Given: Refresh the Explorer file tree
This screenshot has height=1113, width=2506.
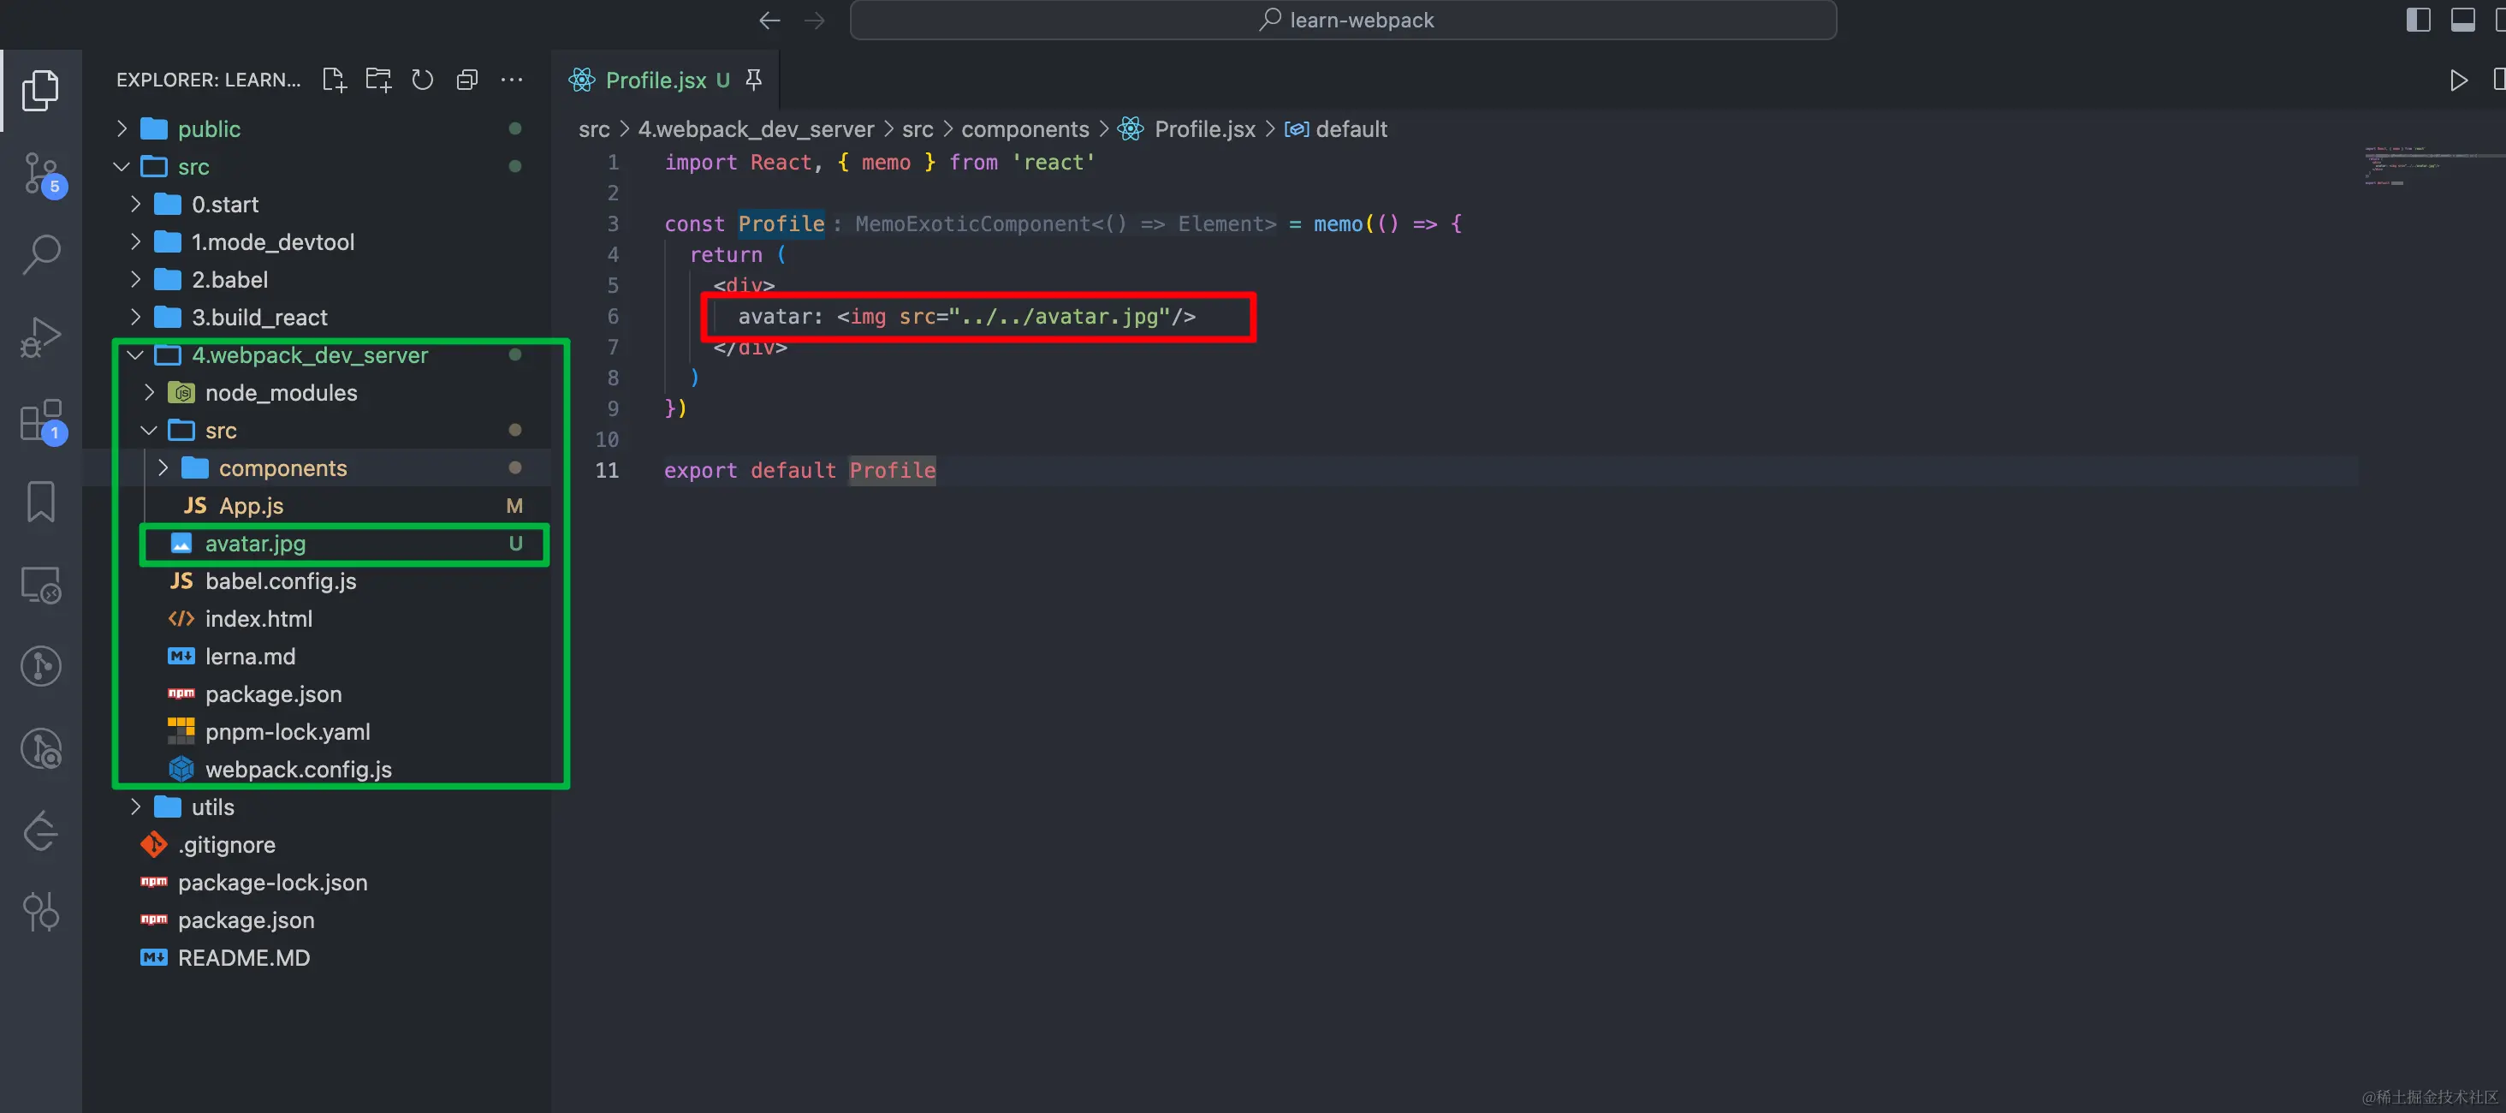Looking at the screenshot, I should pos(422,80).
